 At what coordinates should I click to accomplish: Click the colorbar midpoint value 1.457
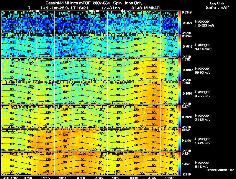(186, 164)
